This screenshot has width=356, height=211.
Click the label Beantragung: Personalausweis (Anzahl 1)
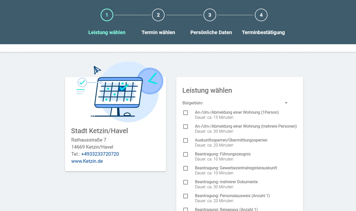coord(232,196)
